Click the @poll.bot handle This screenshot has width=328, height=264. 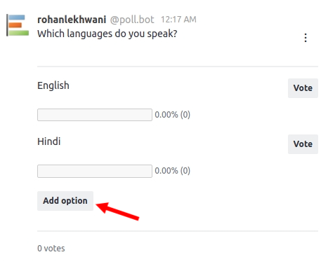point(132,20)
